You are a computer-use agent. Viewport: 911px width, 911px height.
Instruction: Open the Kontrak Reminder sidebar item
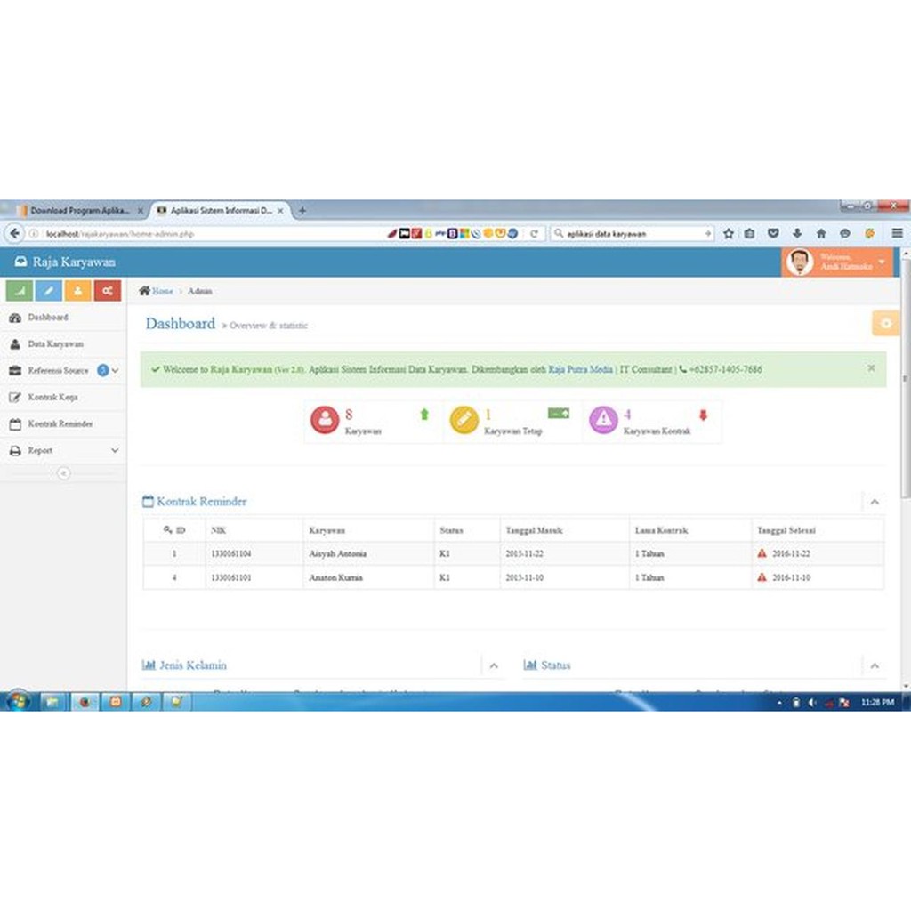[60, 424]
